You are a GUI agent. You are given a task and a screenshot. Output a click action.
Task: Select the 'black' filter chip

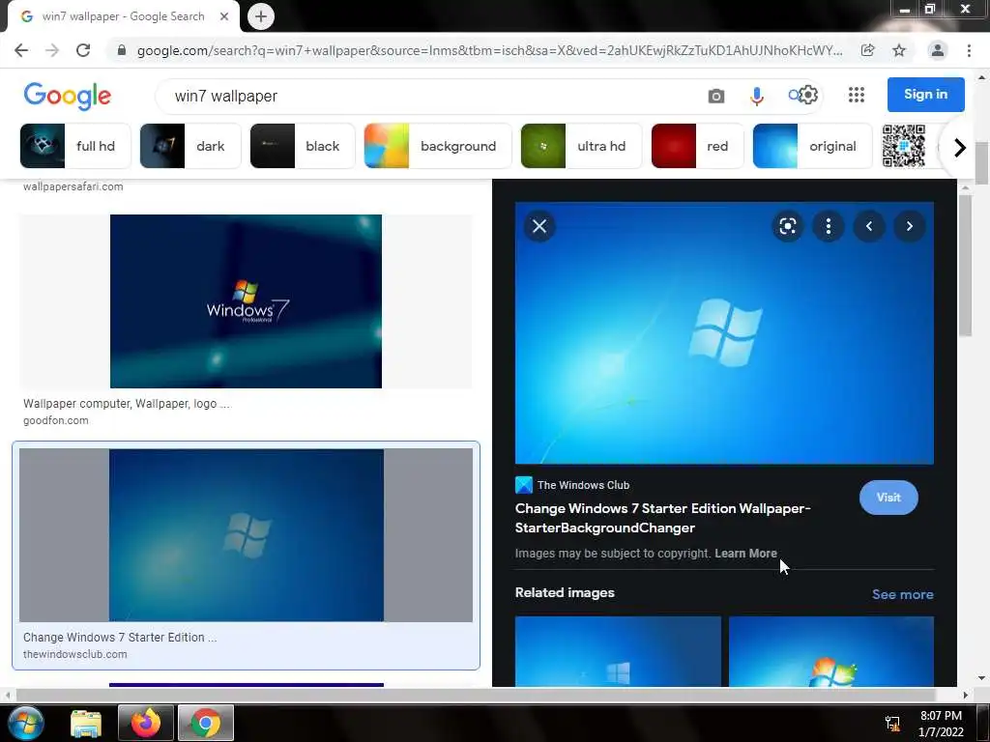(303, 146)
